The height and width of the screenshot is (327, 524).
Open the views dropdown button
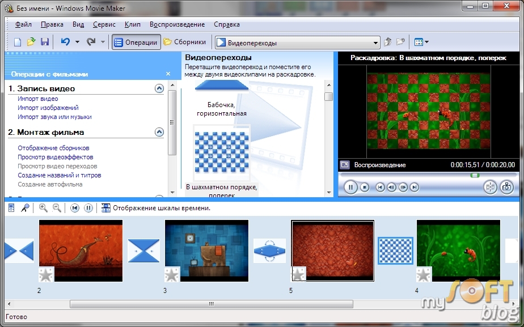(x=421, y=42)
